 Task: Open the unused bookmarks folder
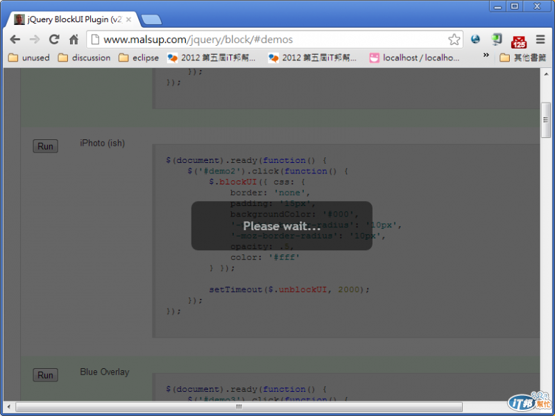[x=28, y=58]
